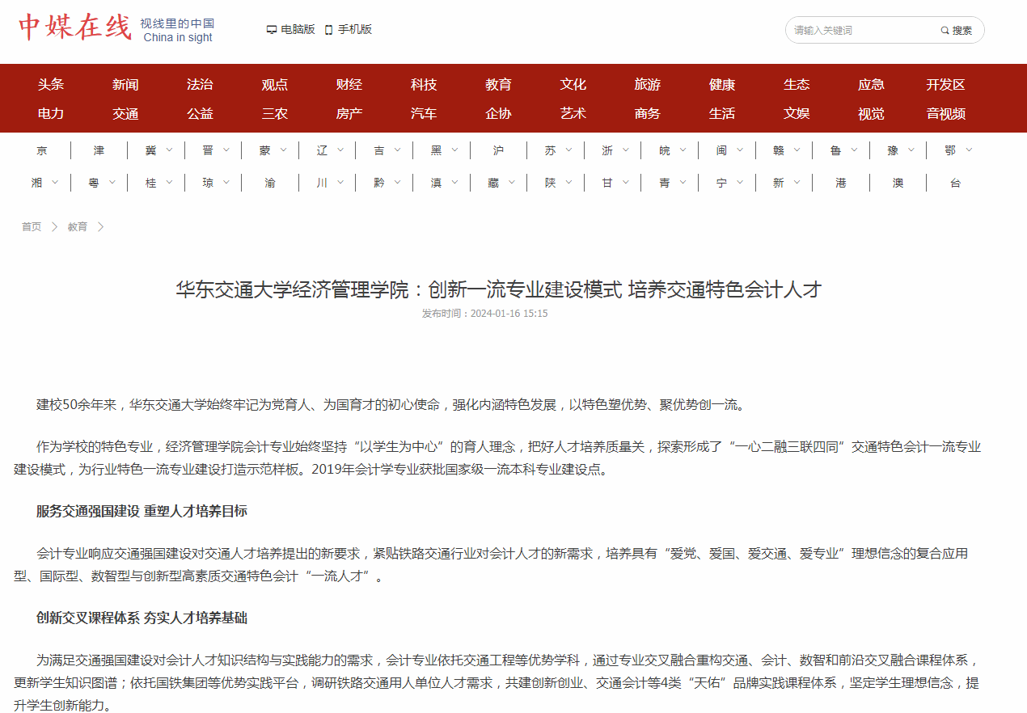The image size is (1027, 713).
Task: Navigate to 首页 via breadcrumb
Action: point(32,227)
